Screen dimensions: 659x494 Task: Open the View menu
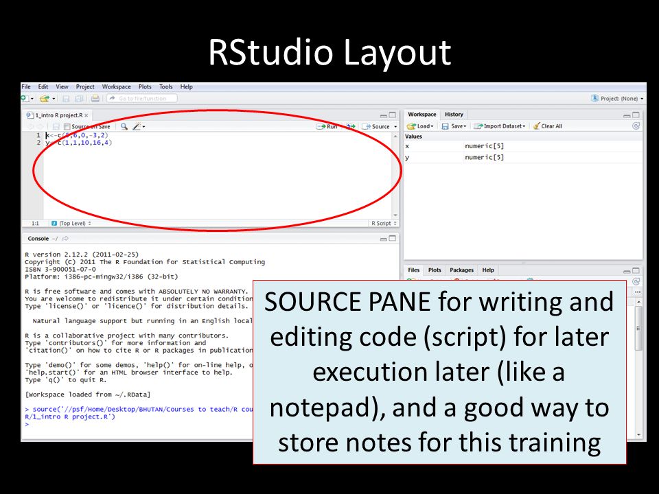click(x=62, y=86)
